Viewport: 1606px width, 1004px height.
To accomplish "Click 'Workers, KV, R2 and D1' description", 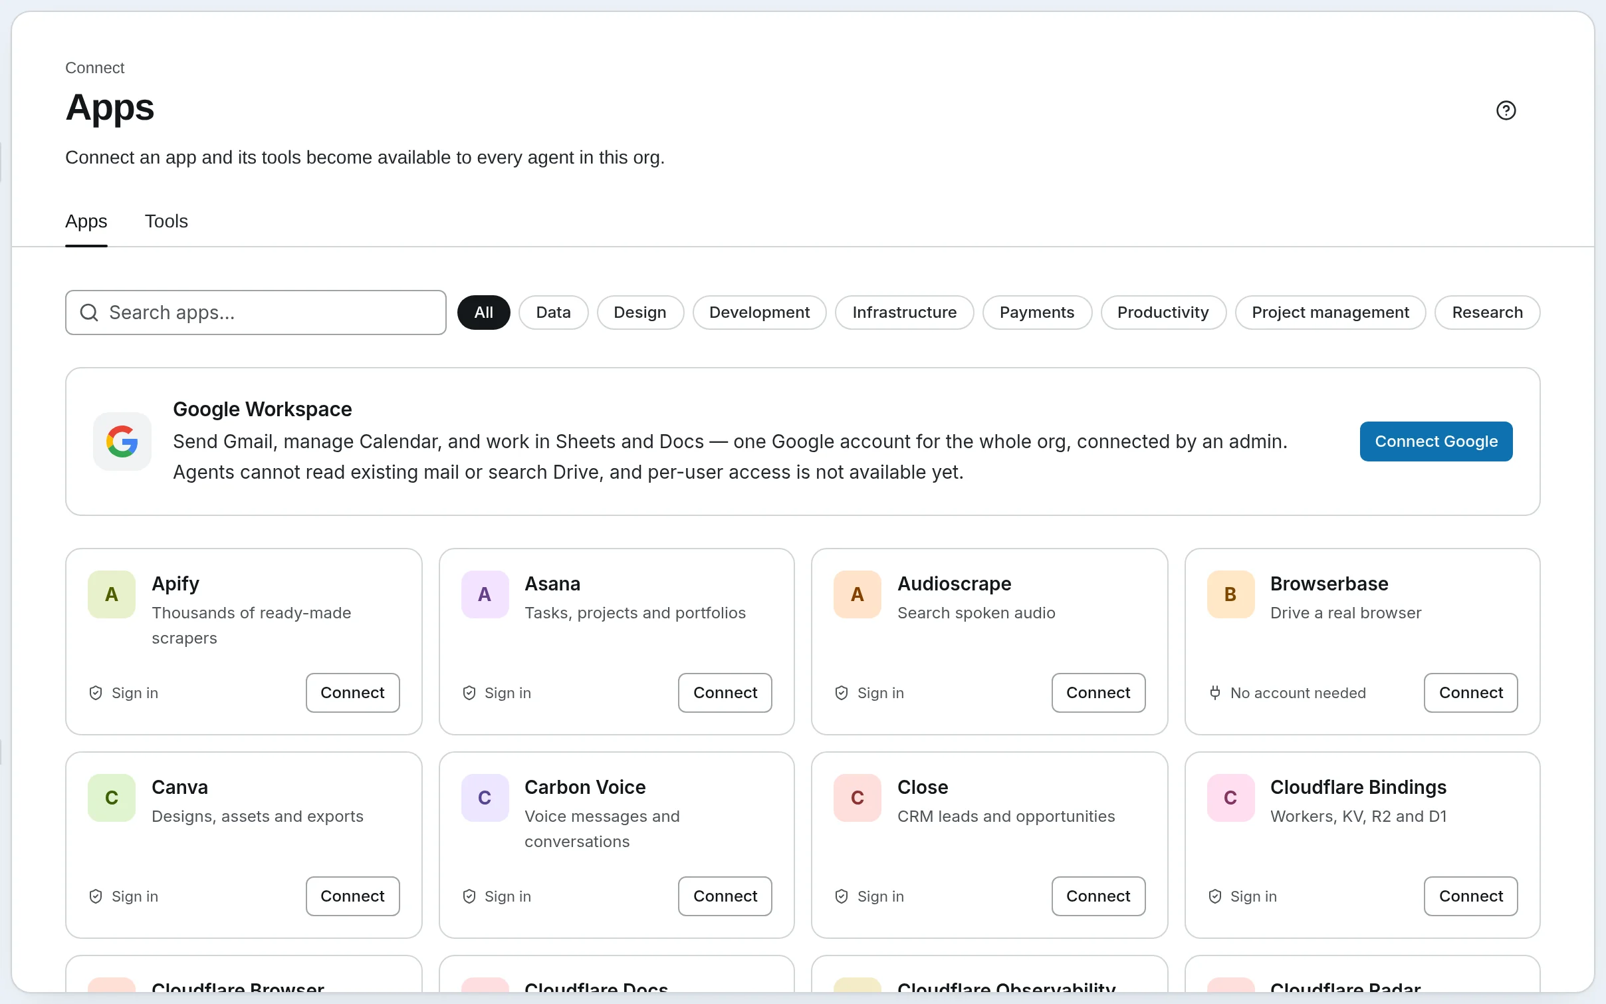I will (x=1359, y=816).
